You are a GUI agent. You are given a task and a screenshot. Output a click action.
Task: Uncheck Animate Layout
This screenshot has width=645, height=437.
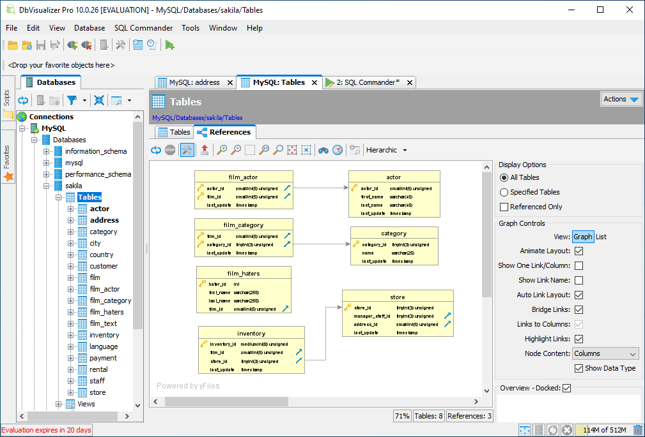coord(579,251)
